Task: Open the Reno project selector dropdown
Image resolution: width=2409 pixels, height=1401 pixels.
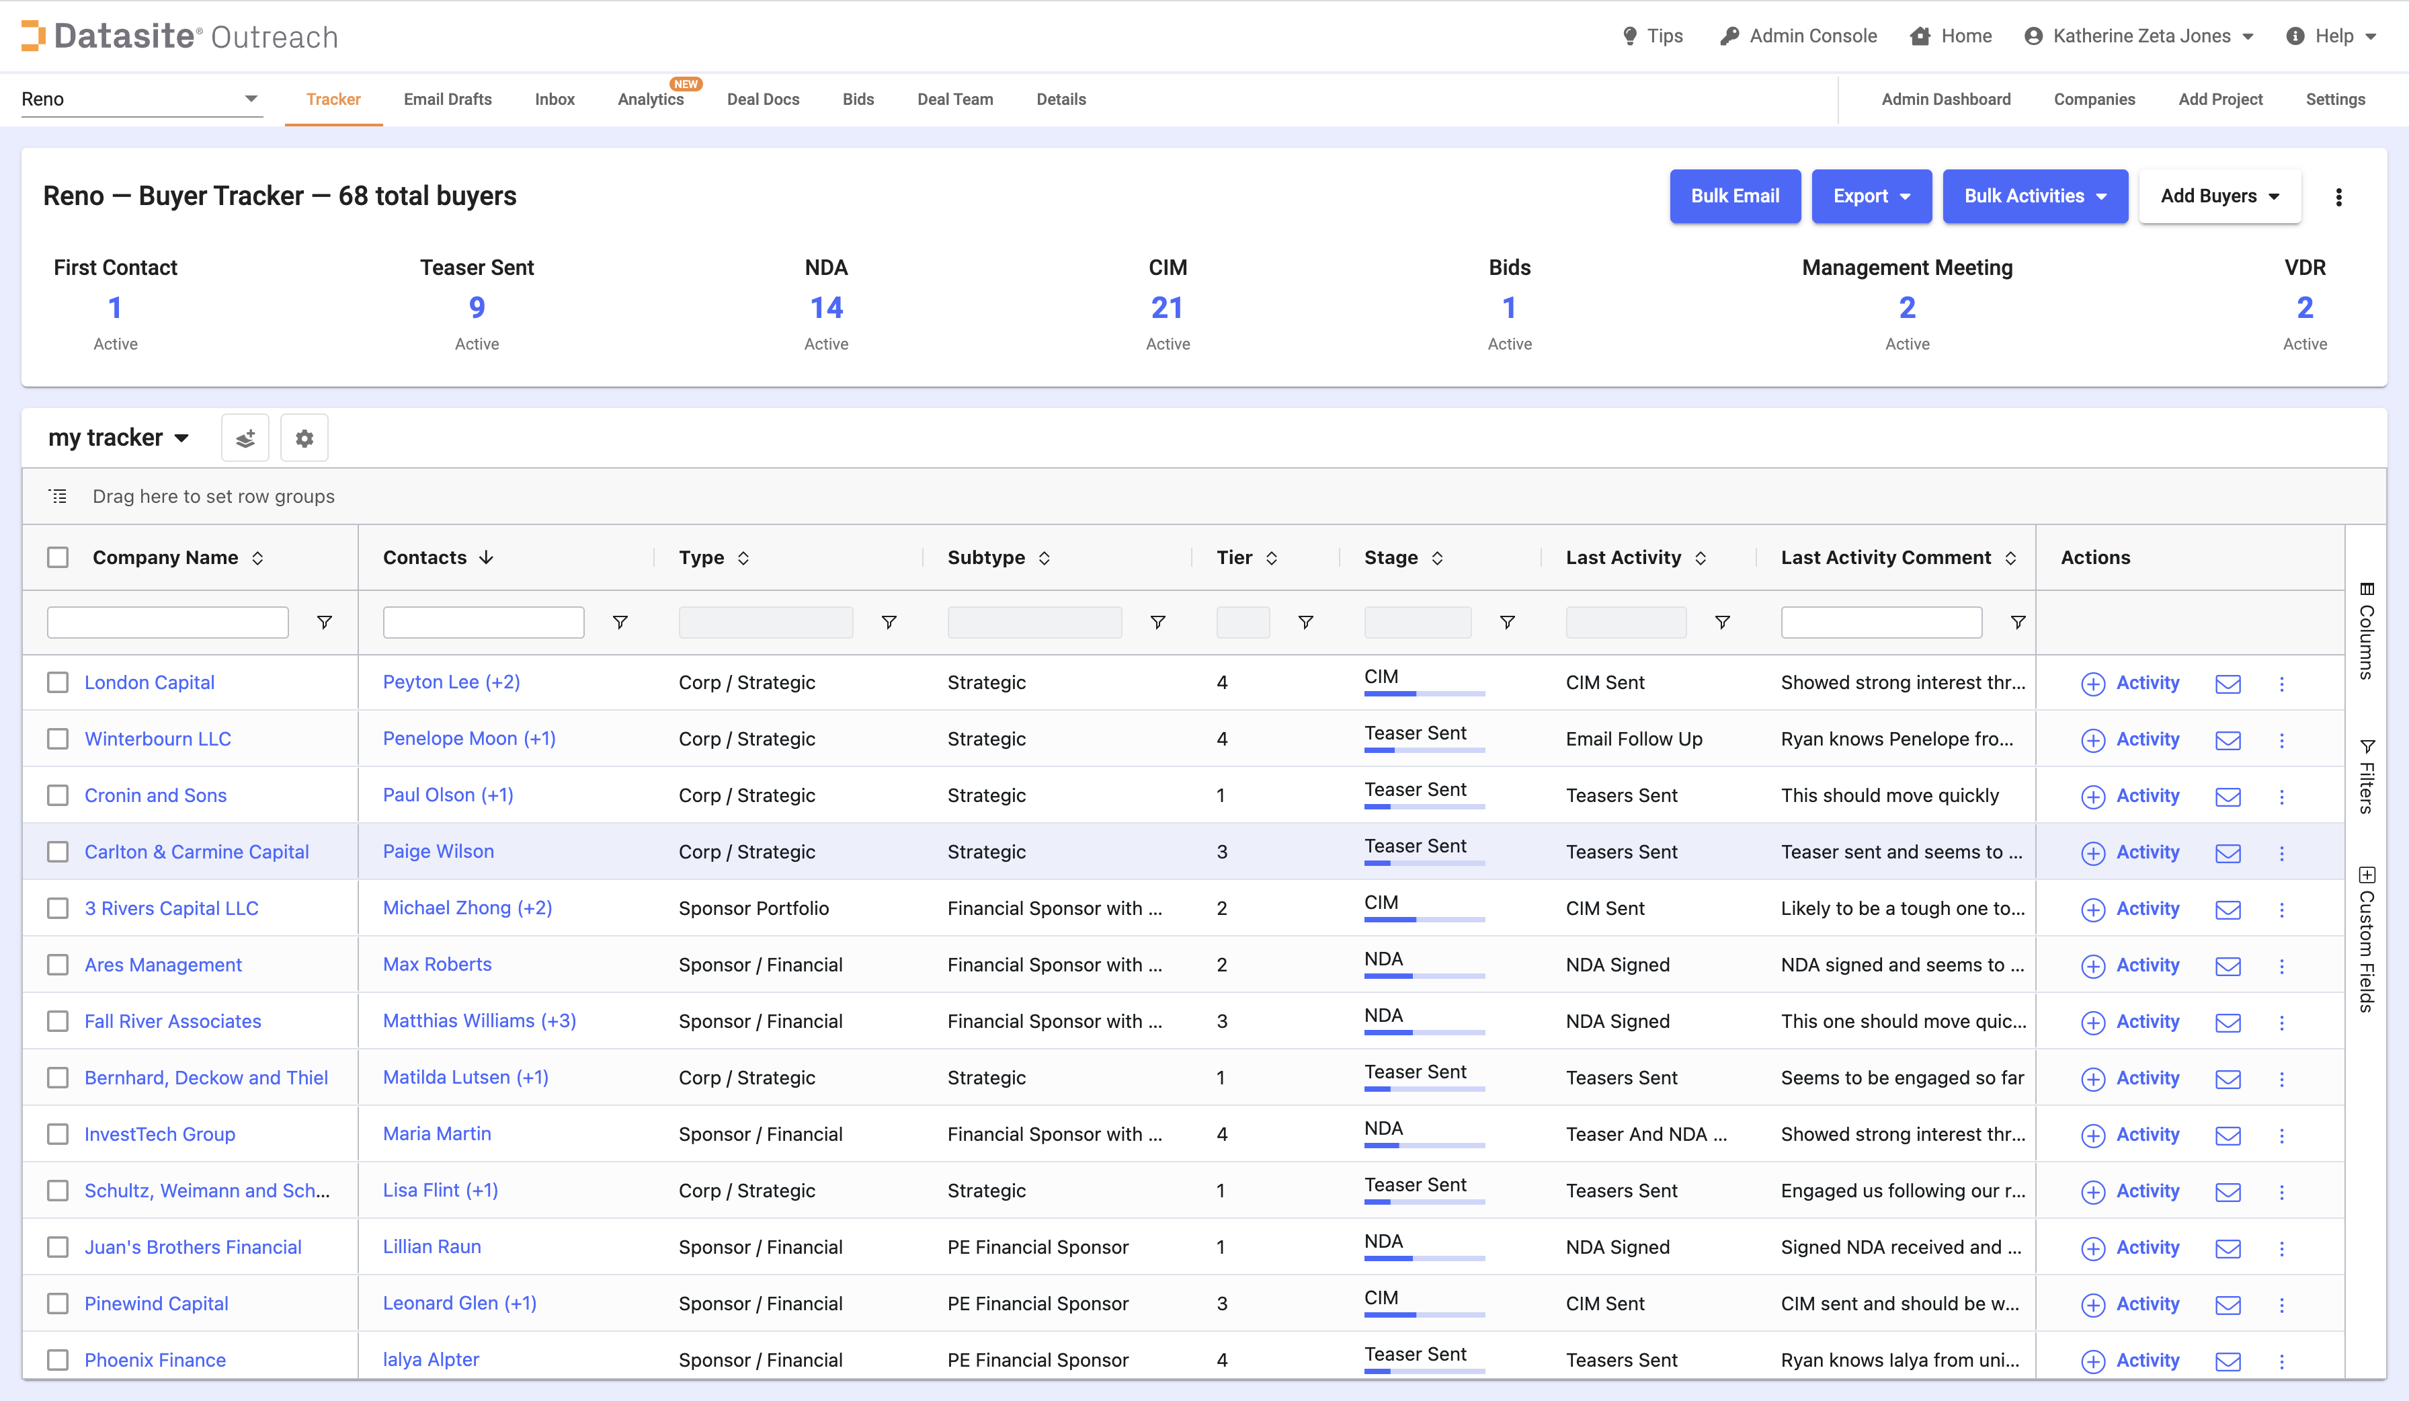Action: (140, 99)
